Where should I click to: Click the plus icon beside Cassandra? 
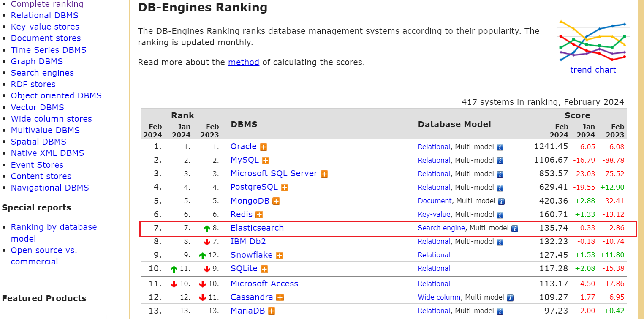click(280, 297)
